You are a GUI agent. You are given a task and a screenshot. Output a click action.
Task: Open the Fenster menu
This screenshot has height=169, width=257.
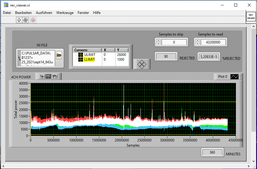coord(83,13)
